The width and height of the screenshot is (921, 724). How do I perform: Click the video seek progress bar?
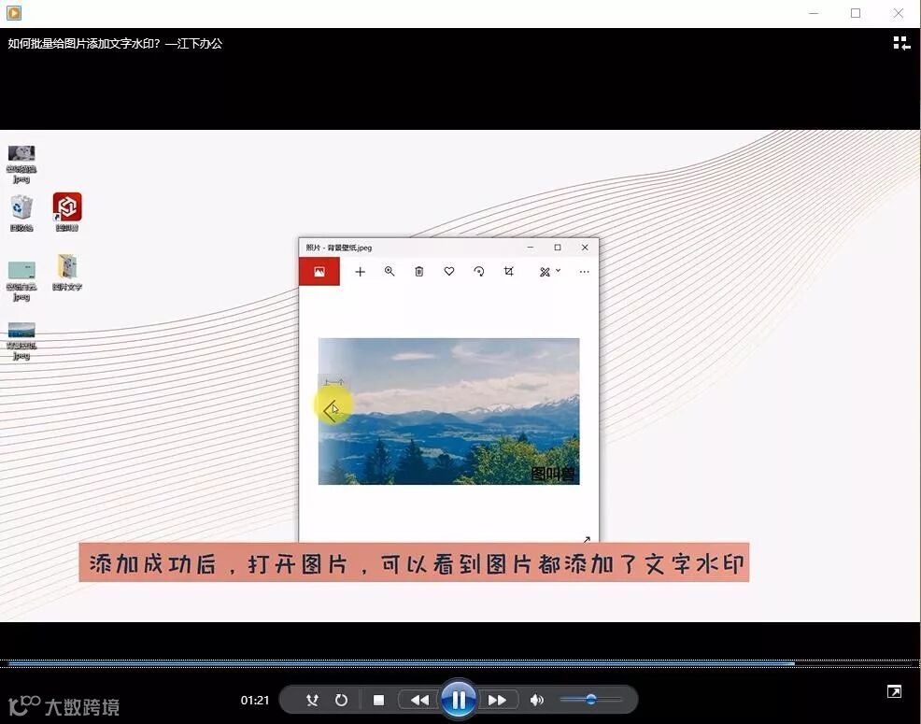pos(460,663)
